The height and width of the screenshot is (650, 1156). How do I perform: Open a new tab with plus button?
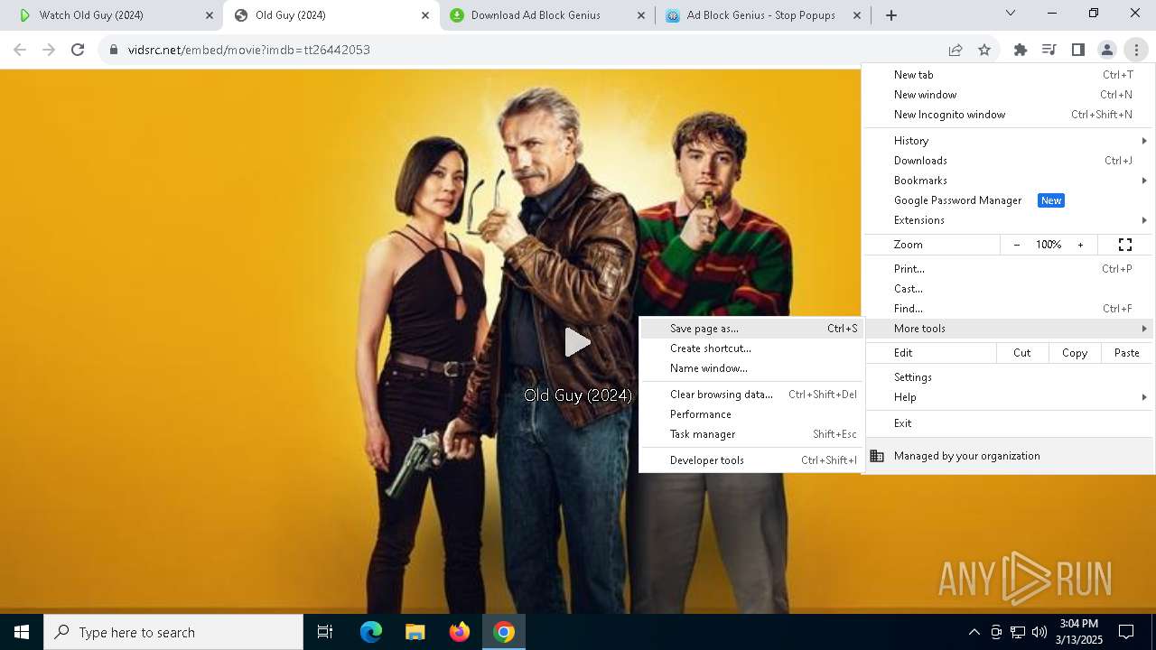891,14
